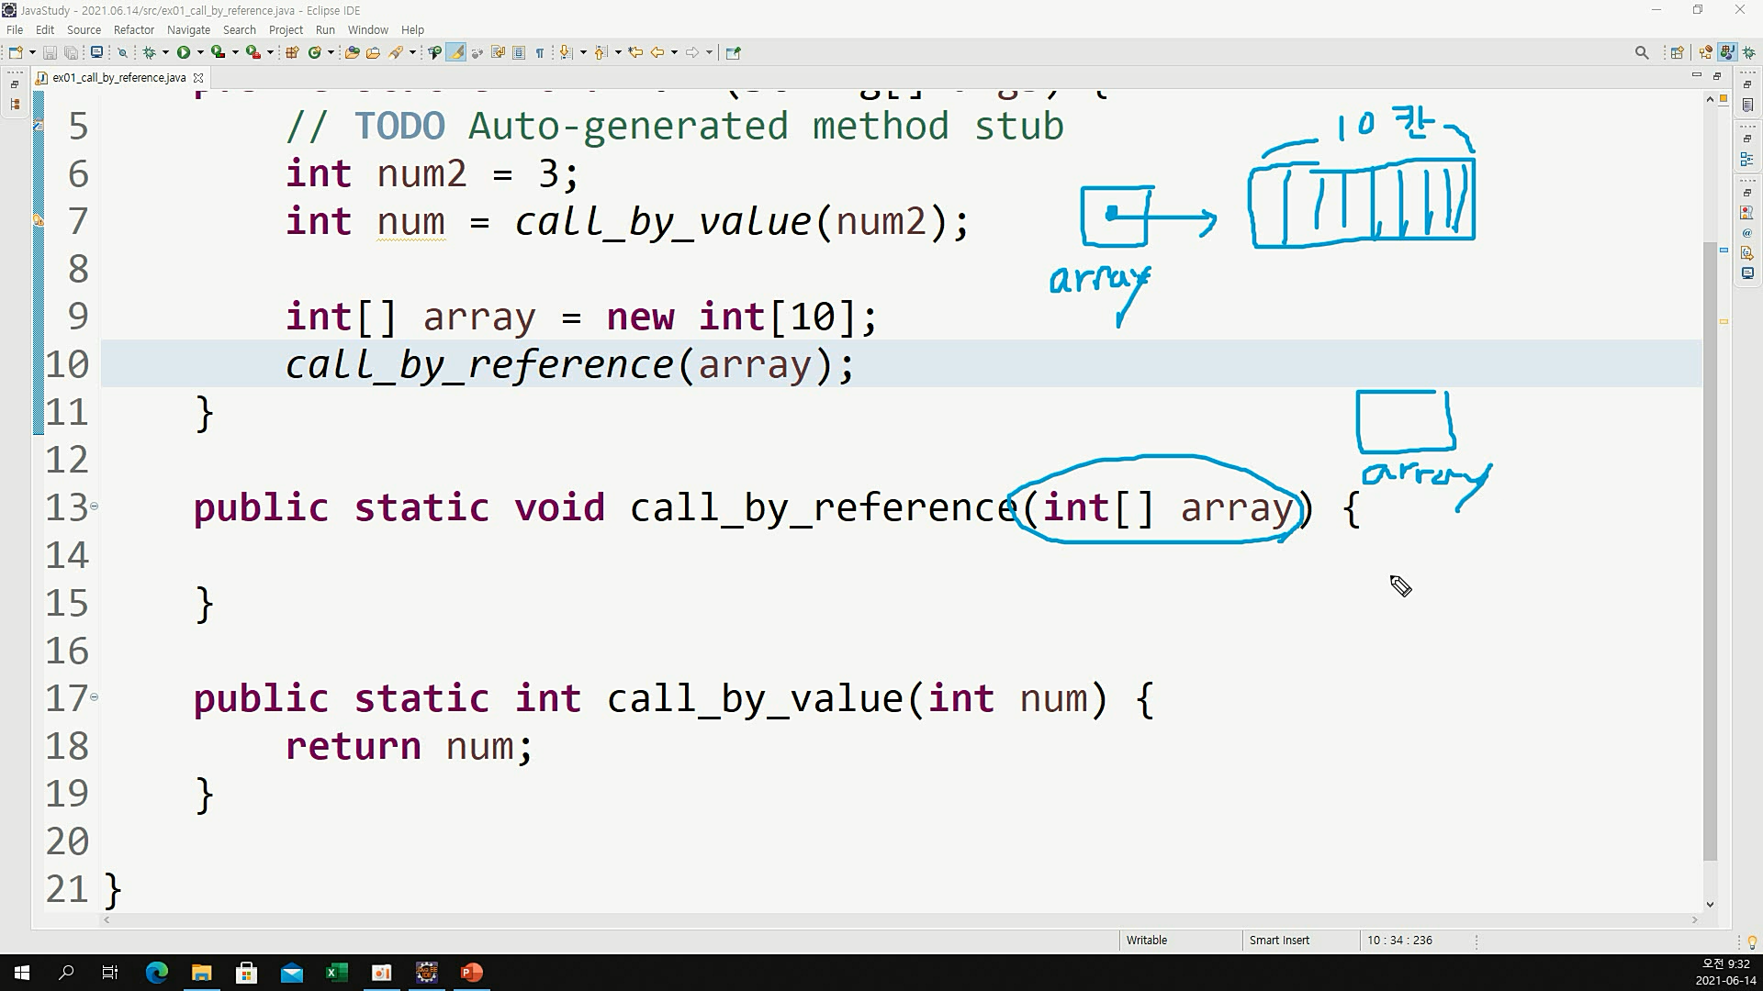The height and width of the screenshot is (991, 1763).
Task: Close the ex01_call_by_reference.java tab
Action: pyautogui.click(x=198, y=78)
